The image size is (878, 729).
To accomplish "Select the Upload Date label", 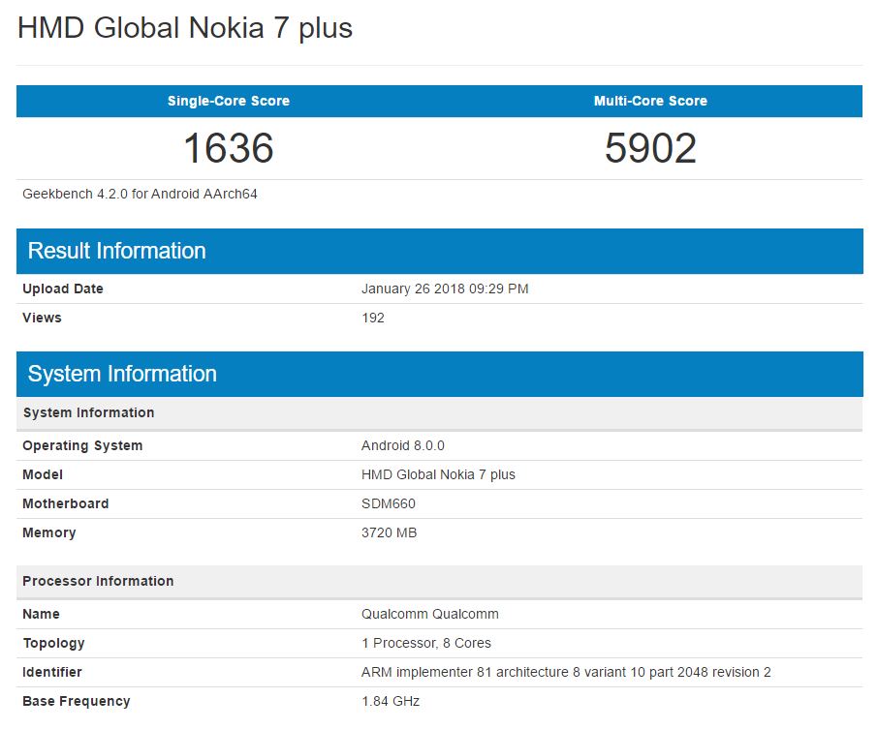I will point(63,289).
